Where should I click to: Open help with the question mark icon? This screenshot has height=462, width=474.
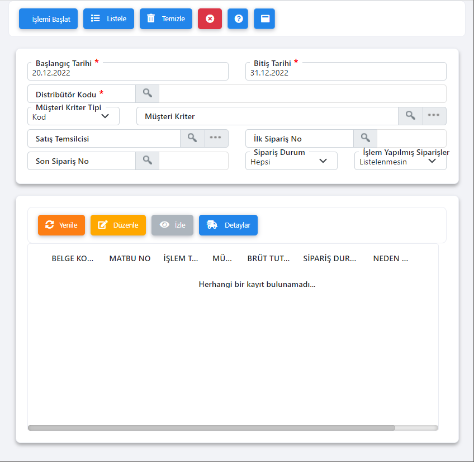tap(238, 19)
